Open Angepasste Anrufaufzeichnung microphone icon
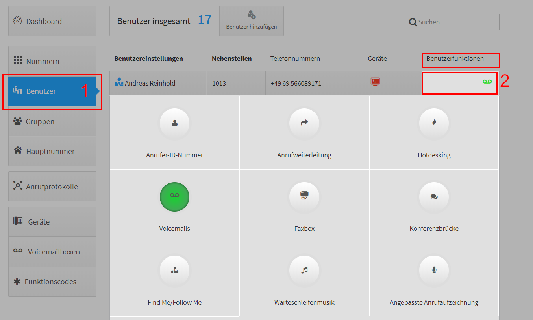This screenshot has width=533, height=320. click(434, 271)
